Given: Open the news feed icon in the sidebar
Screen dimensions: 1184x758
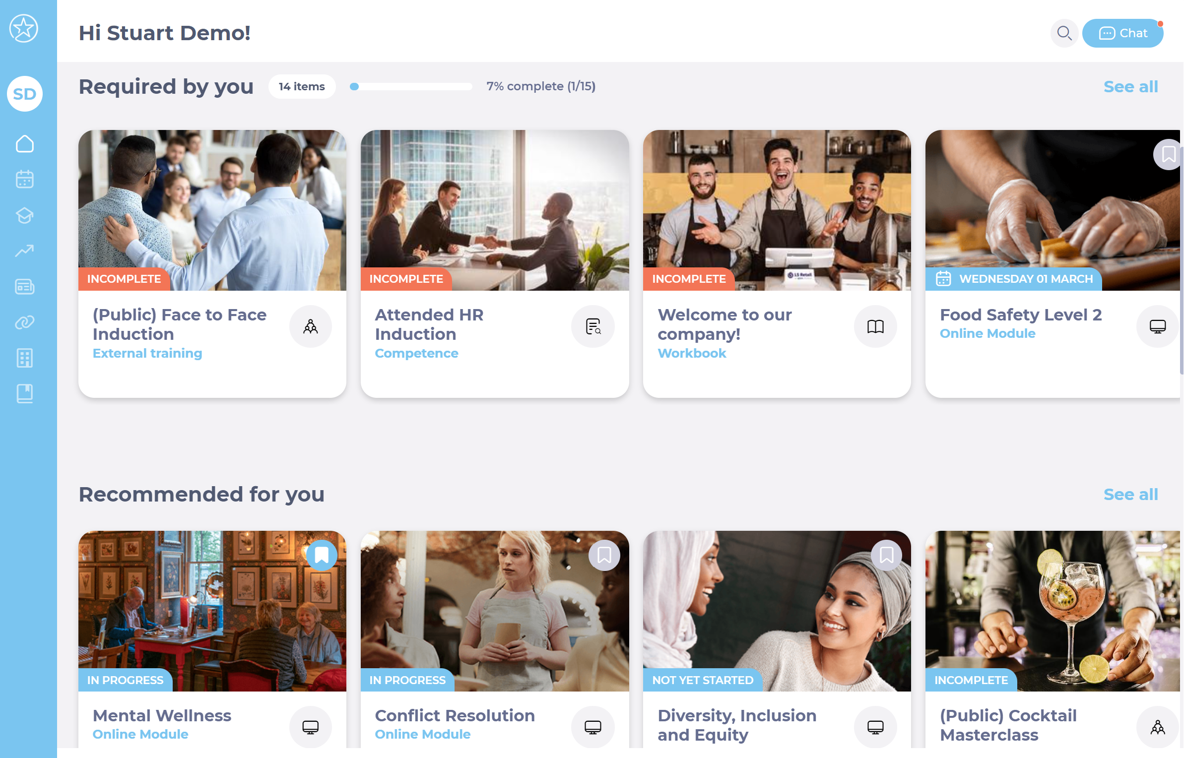Looking at the screenshot, I should [24, 287].
